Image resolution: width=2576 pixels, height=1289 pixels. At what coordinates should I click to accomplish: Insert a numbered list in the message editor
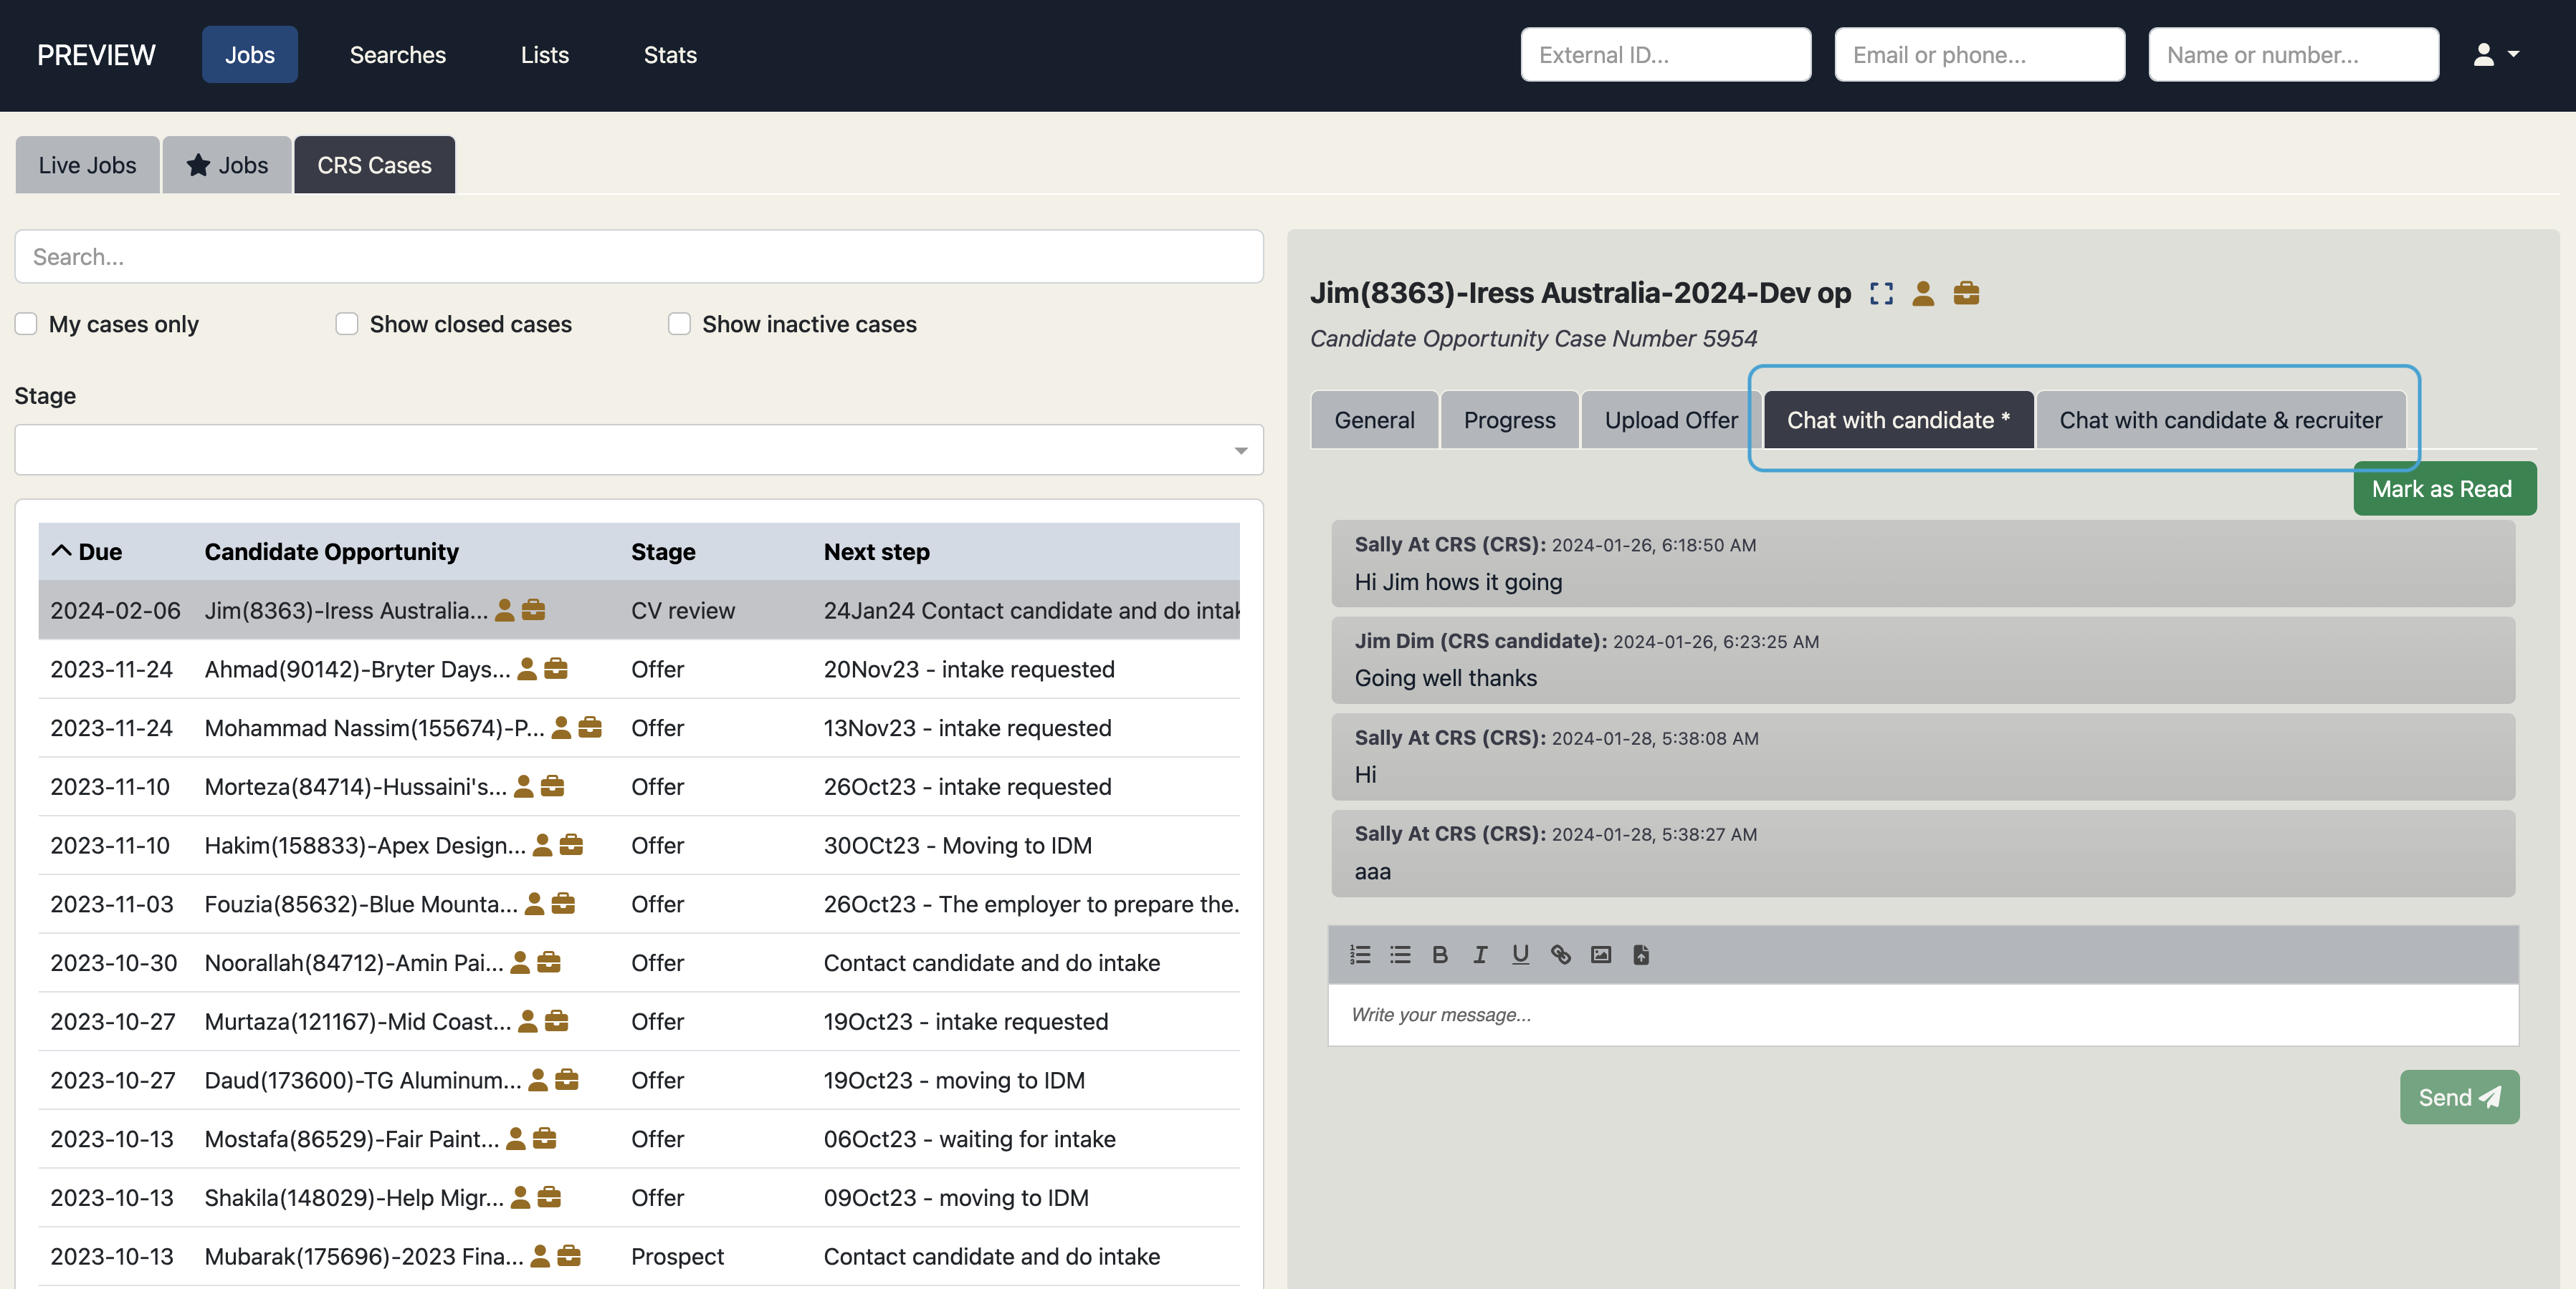[1359, 955]
